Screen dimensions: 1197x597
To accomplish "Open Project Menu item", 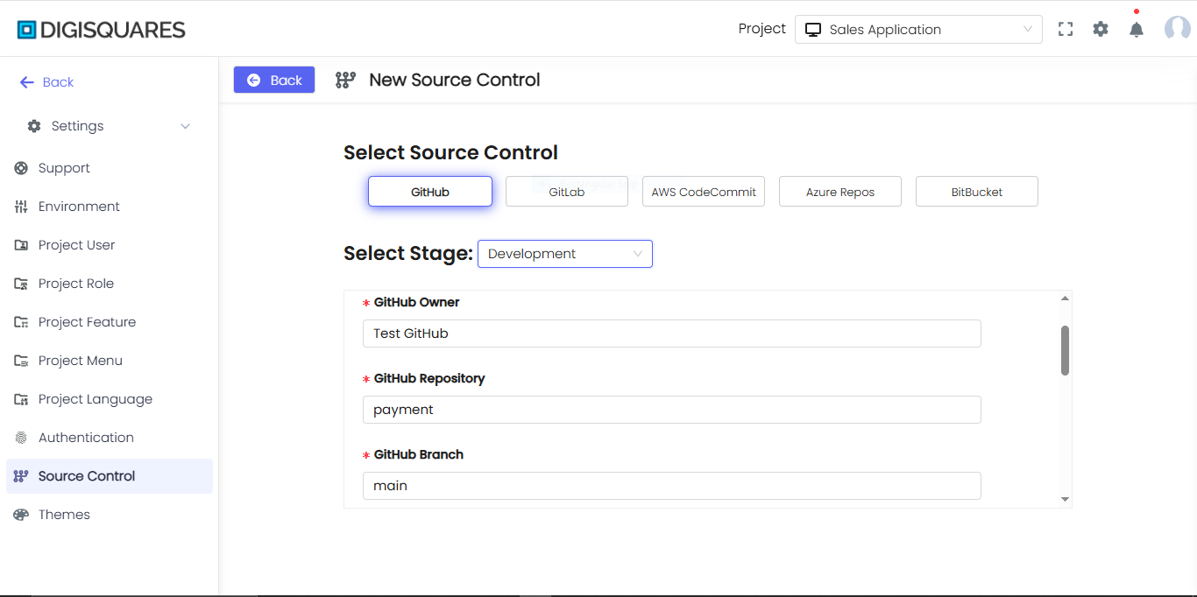I will point(110,361).
